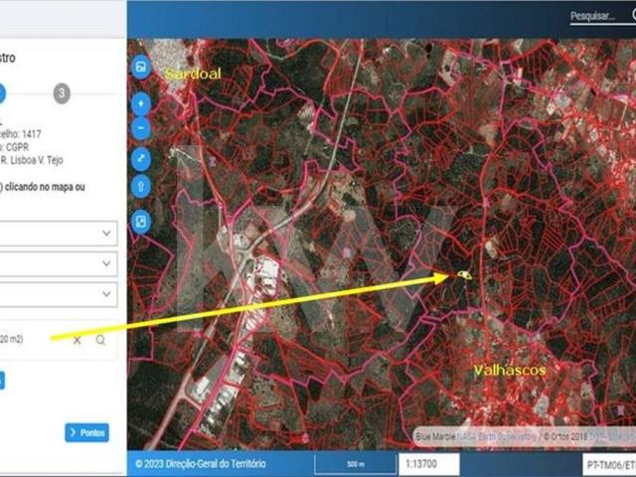Zoom out with the minus button
This screenshot has height=477, width=636.
(x=141, y=126)
